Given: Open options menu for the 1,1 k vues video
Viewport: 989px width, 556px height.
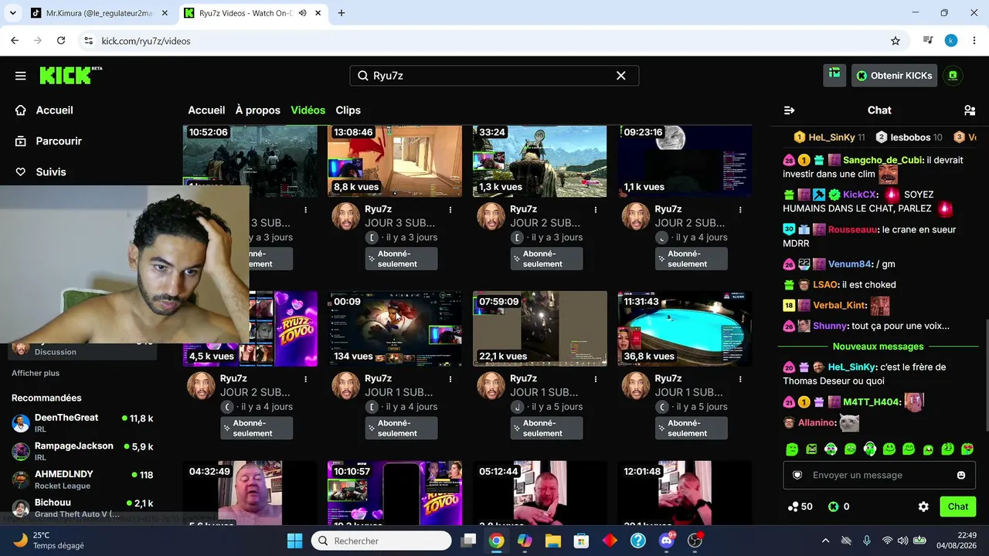Looking at the screenshot, I should point(740,209).
